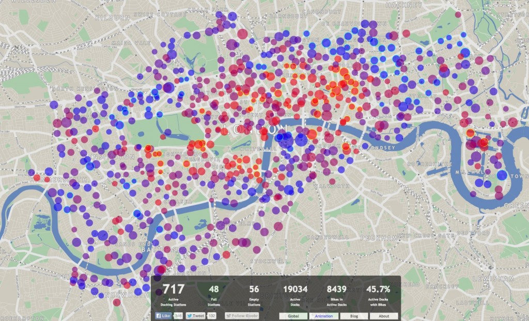
Task: Click the Twitter bird icon
Action: (x=189, y=315)
